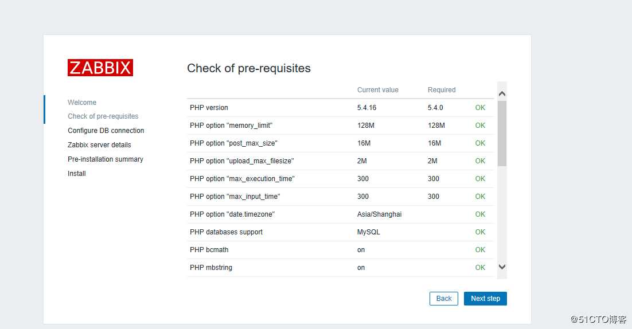Viewport: 632px width, 329px height.
Task: Click the OK status of post_max_size
Action: pyautogui.click(x=480, y=143)
